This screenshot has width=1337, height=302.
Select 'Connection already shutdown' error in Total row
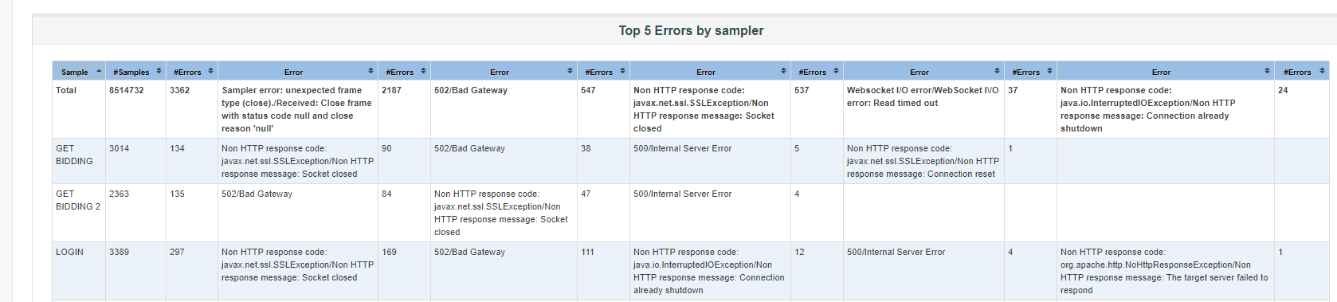pos(1165,109)
